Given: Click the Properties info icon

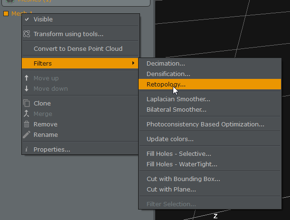Looking at the screenshot, I should pos(27,149).
